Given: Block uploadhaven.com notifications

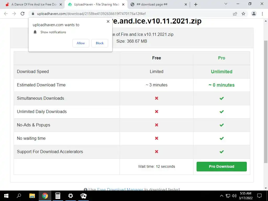Looking at the screenshot, I should (x=100, y=43).
